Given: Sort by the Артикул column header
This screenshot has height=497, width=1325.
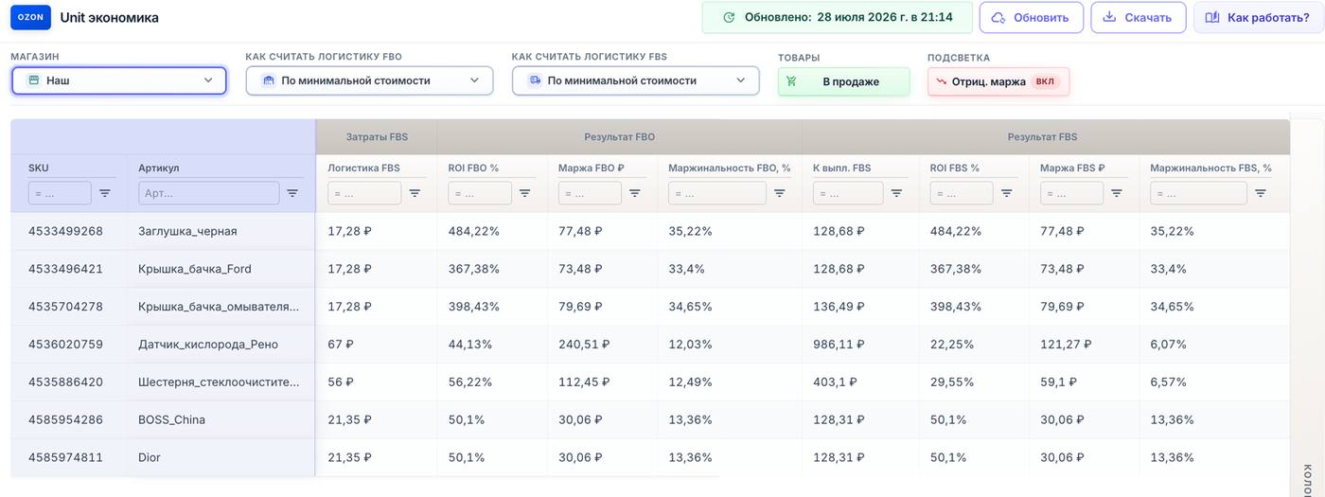Looking at the screenshot, I should point(158,168).
